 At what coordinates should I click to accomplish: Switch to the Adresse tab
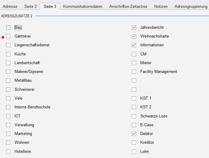(10, 6)
